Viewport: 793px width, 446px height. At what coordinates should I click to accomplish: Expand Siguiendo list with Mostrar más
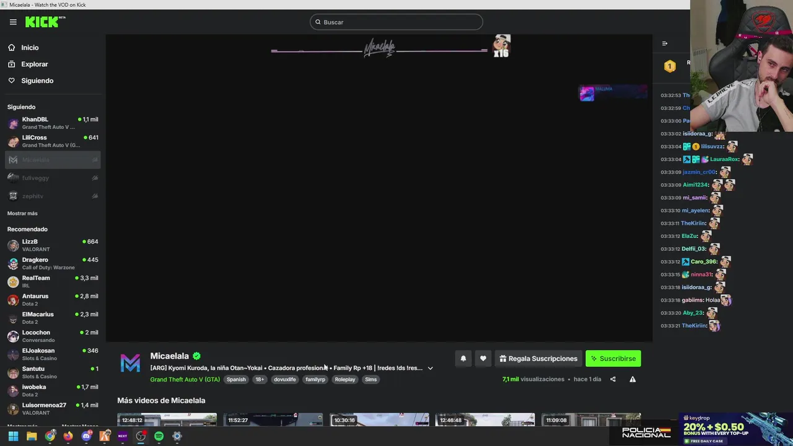pyautogui.click(x=22, y=213)
